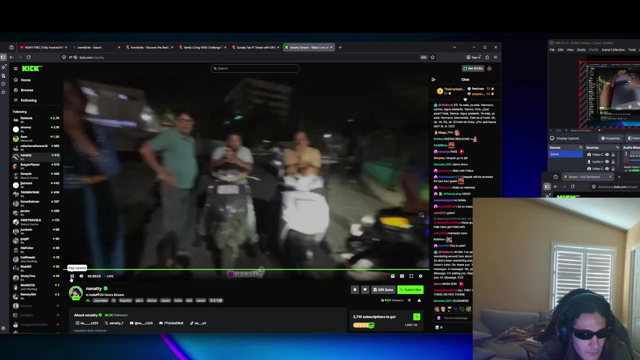Click the browser Sign in button
Image resolution: width=640 pixels, height=360 pixels.
[473, 57]
